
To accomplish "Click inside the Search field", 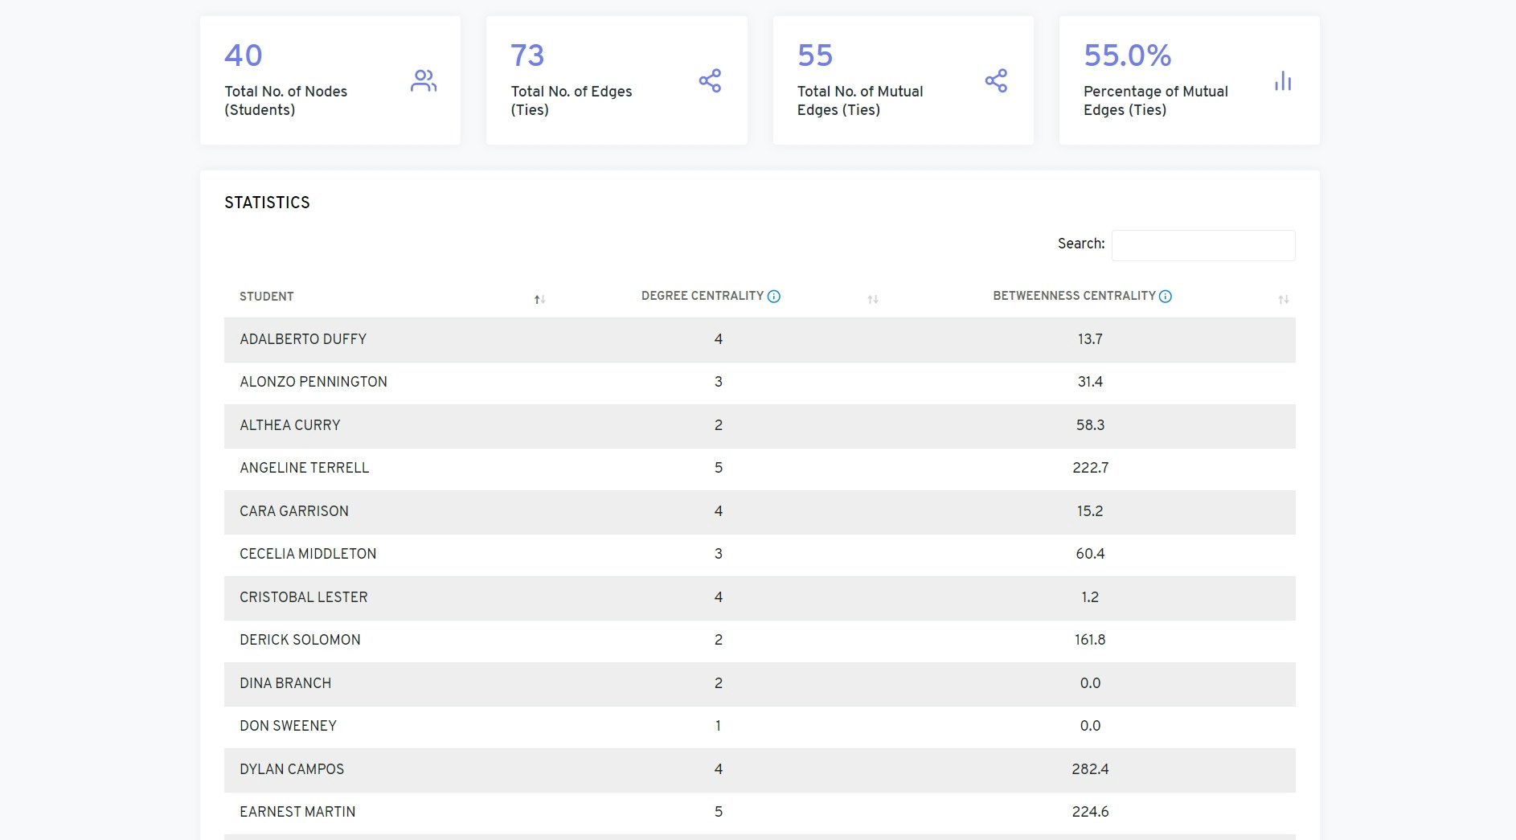I will tap(1203, 244).
